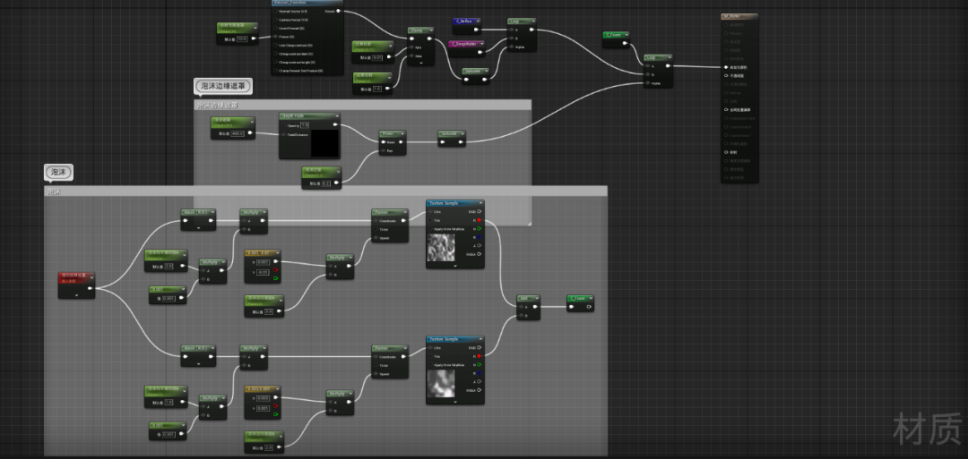Select the Fresnel_Function node title
Screen dimensions: 968x459
point(307,3)
